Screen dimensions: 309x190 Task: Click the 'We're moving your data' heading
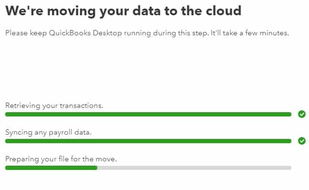coord(124,11)
